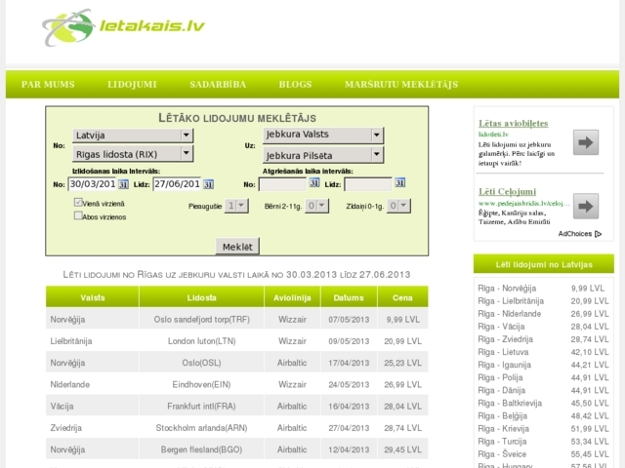Image resolution: width=625 pixels, height=468 pixels.
Task: Open the Lēti Ceļojumi ad link
Action: tap(508, 192)
